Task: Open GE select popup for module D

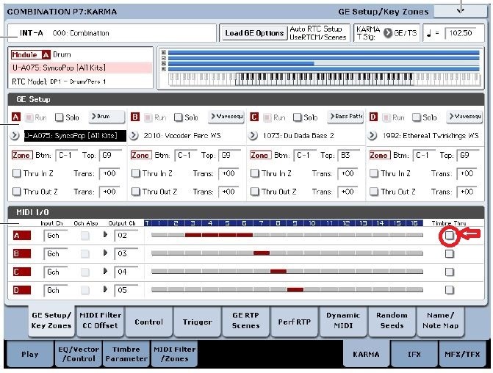Action: pyautogui.click(x=372, y=135)
